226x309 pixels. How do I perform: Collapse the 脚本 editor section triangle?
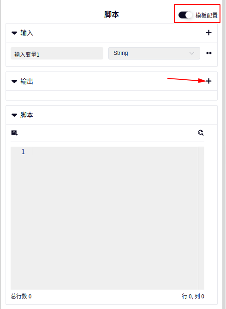coord(14,115)
